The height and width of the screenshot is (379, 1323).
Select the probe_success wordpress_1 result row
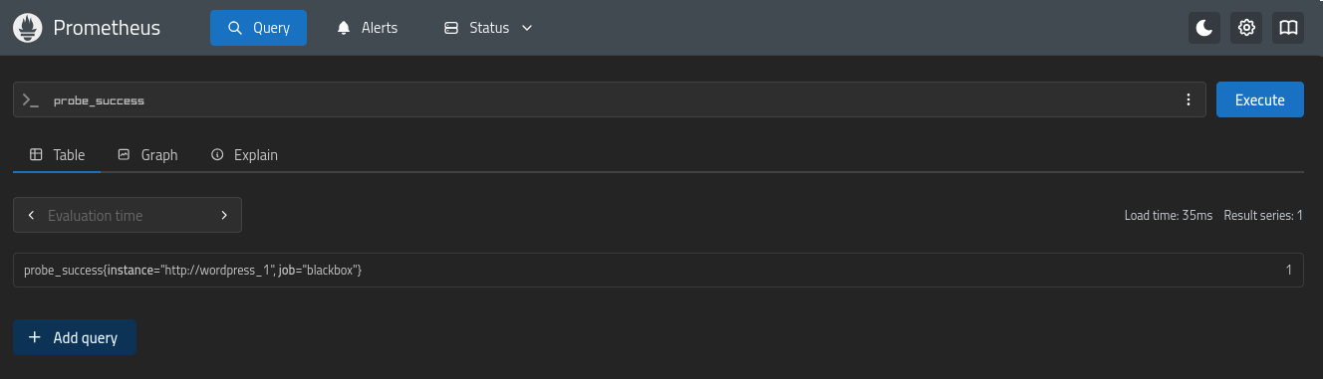(x=658, y=270)
